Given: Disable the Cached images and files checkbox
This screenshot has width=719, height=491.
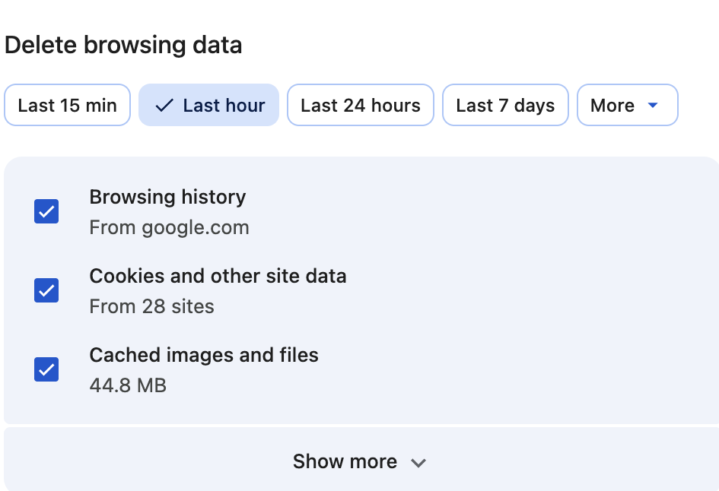Looking at the screenshot, I should tap(46, 369).
